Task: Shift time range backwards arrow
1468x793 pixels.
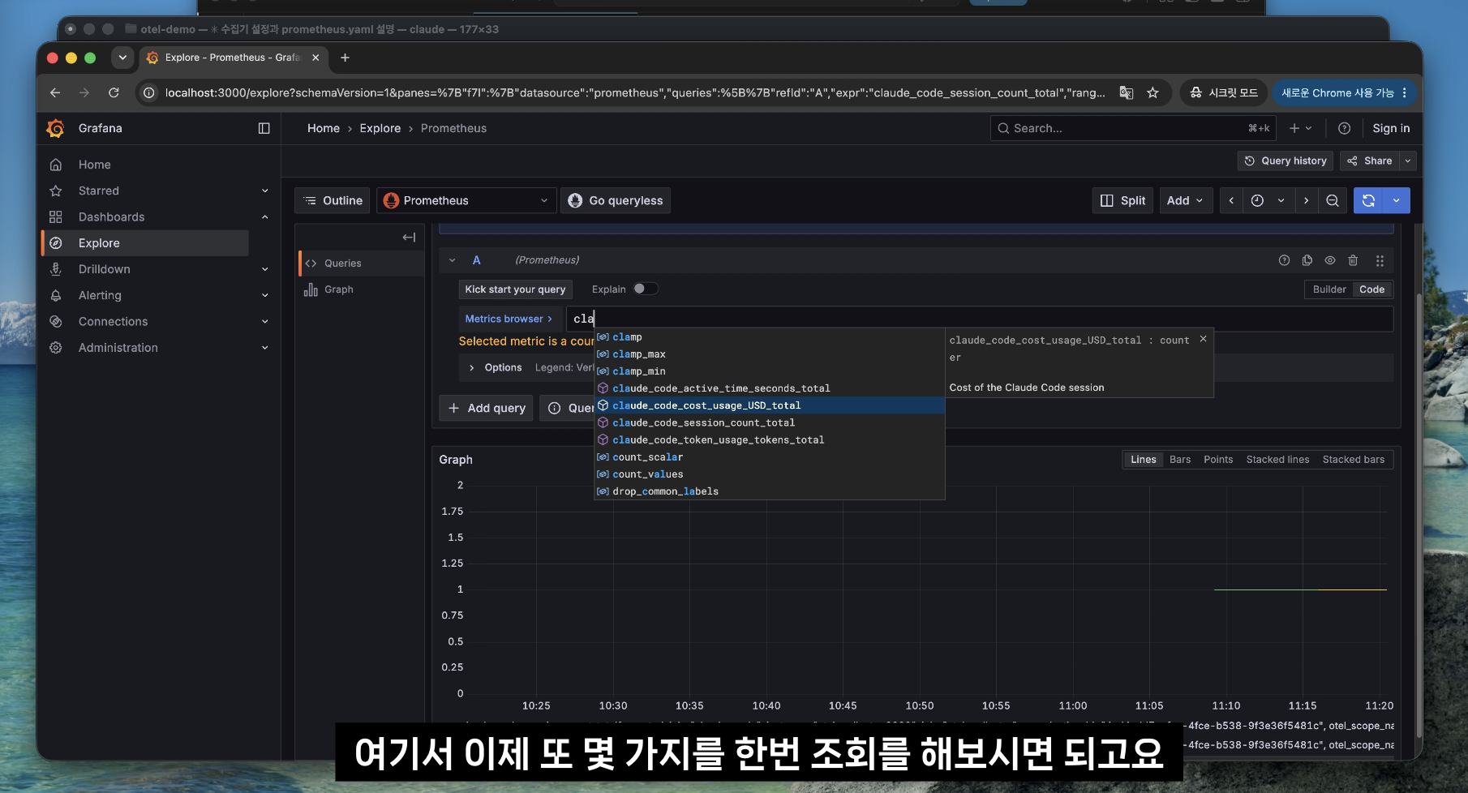Action: click(x=1231, y=200)
